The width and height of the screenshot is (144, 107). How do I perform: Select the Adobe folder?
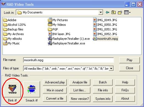(x=10, y=20)
